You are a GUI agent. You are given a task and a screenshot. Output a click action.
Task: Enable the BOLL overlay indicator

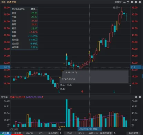click(x=81, y=133)
